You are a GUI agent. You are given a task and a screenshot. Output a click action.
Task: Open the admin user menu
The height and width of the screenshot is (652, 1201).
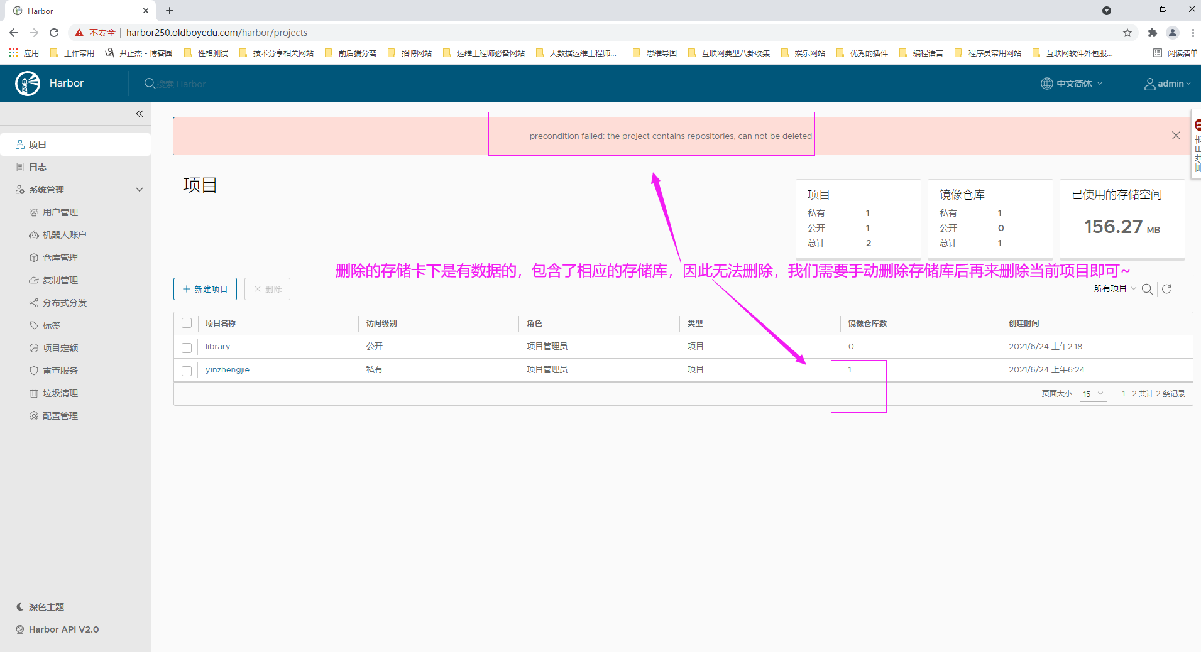tap(1167, 84)
